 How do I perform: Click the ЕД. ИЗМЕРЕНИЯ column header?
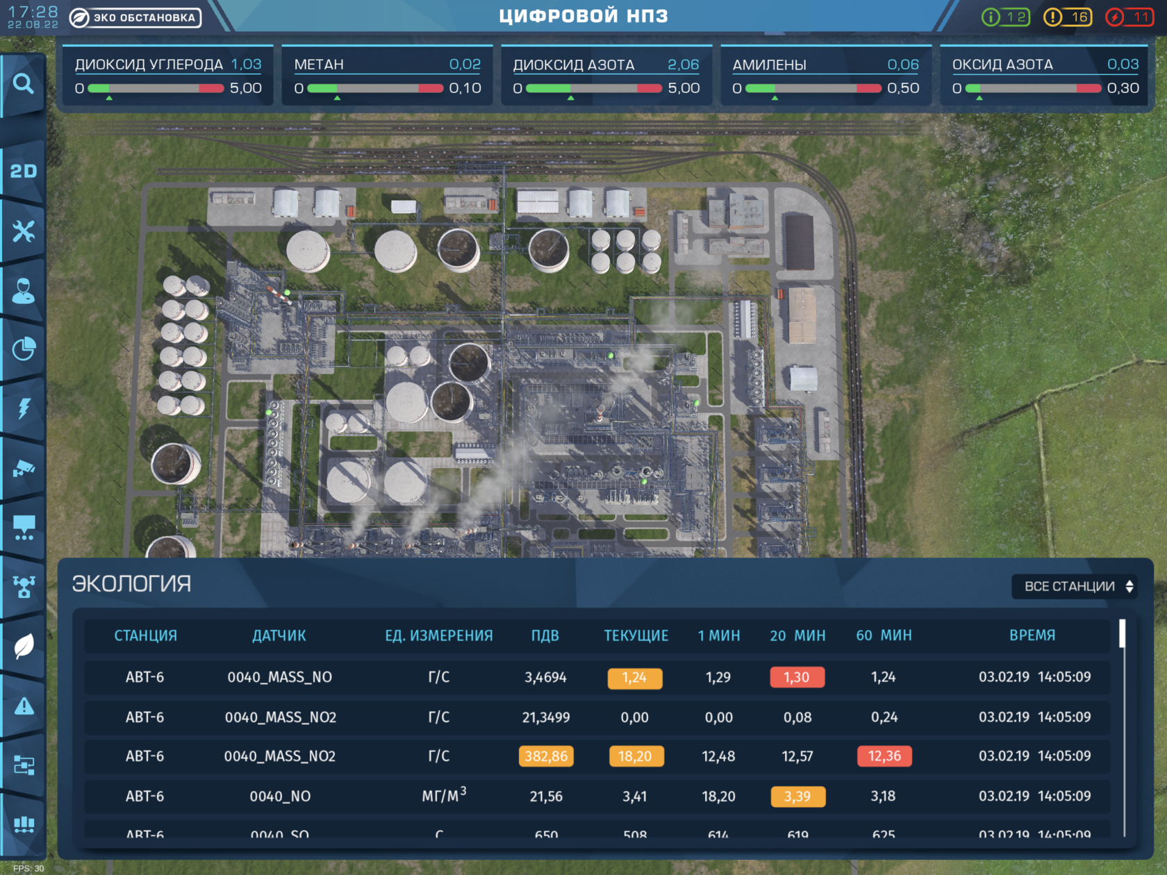(439, 635)
